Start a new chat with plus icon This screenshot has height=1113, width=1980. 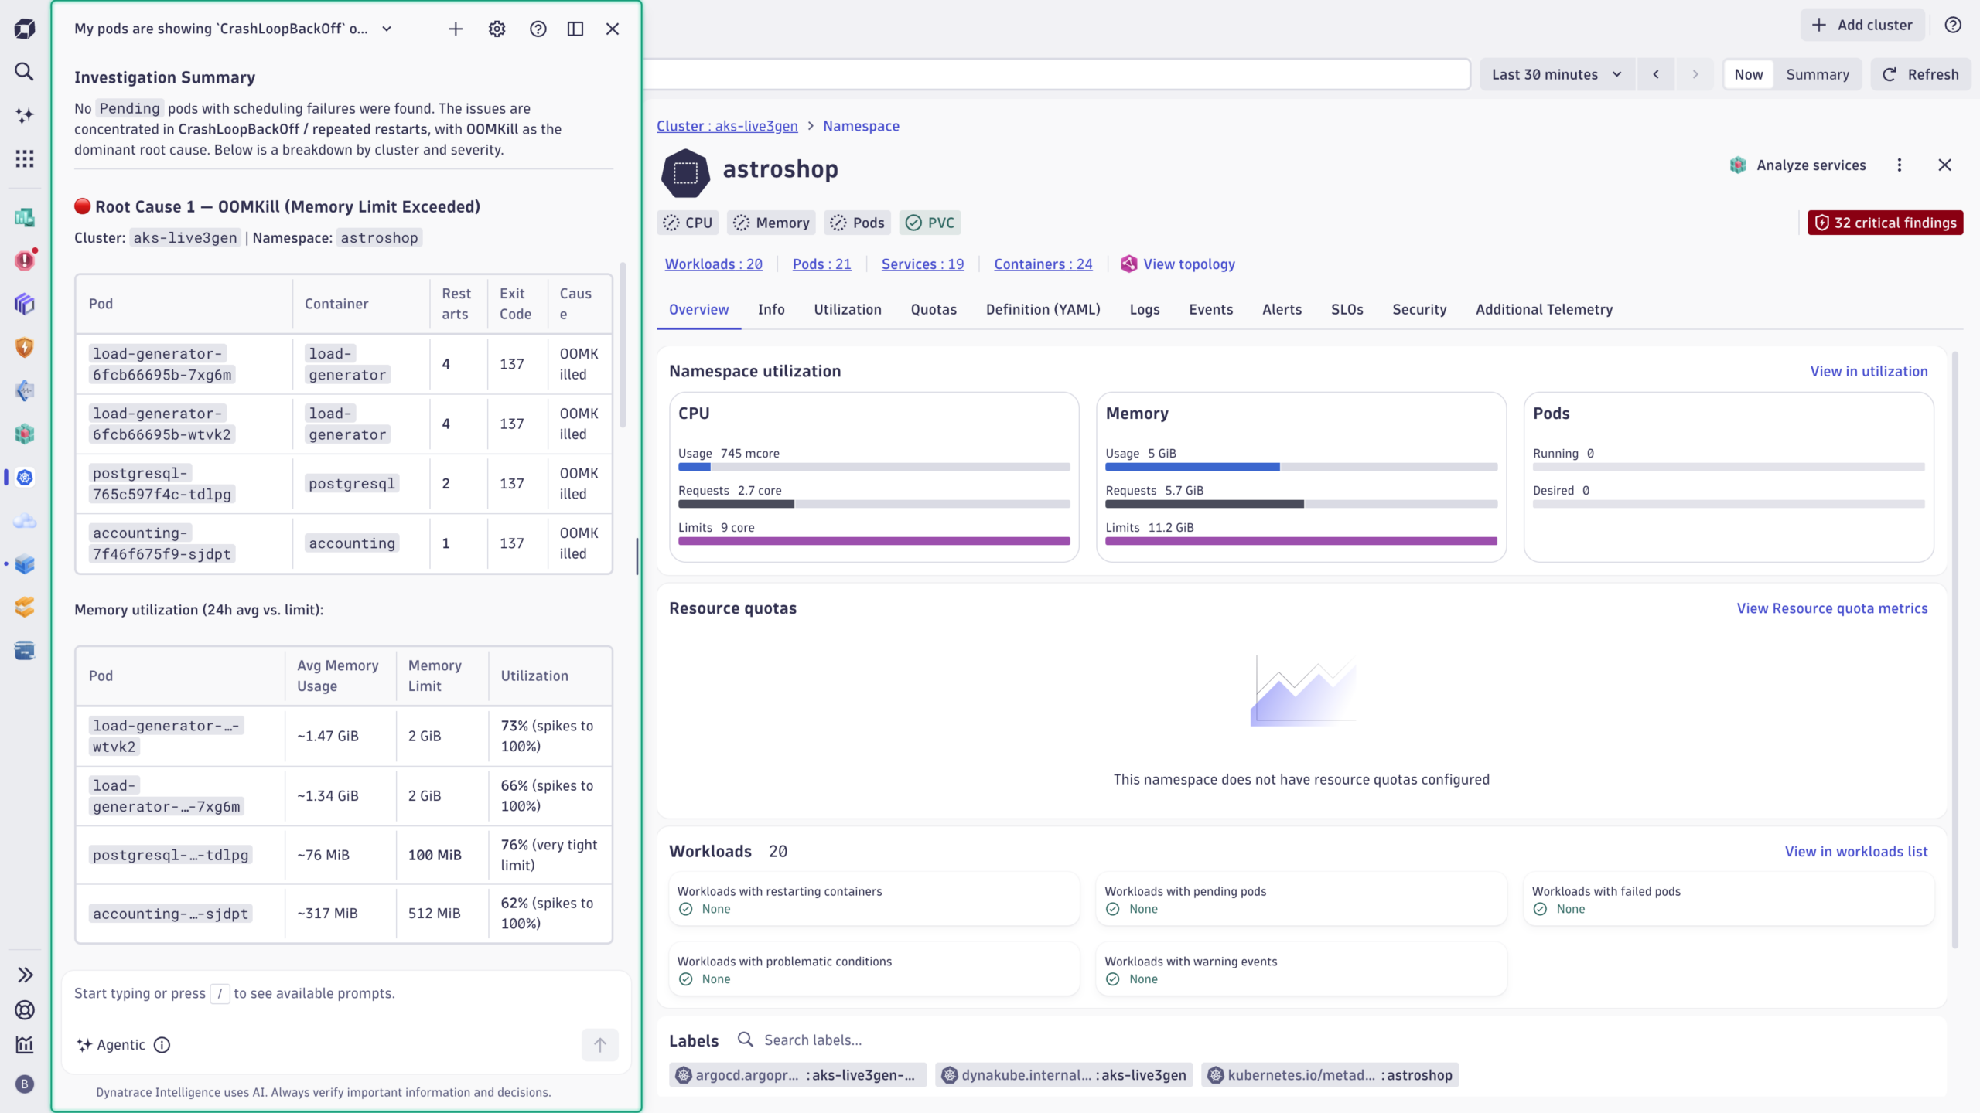click(x=456, y=29)
